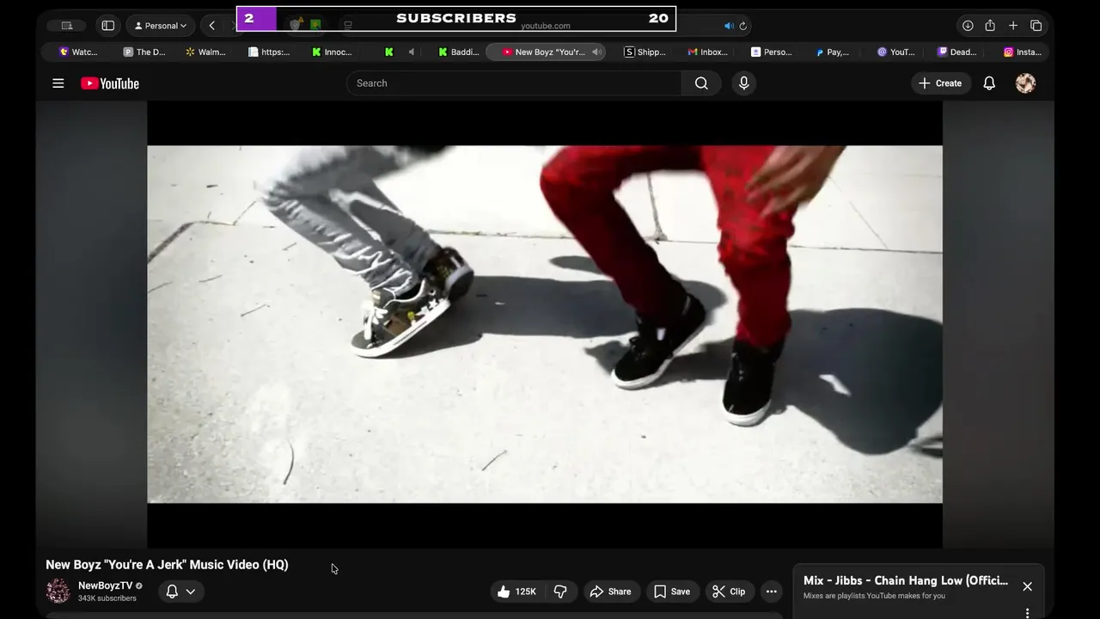
Task: Switch to the Walm... tab
Action: 206,52
